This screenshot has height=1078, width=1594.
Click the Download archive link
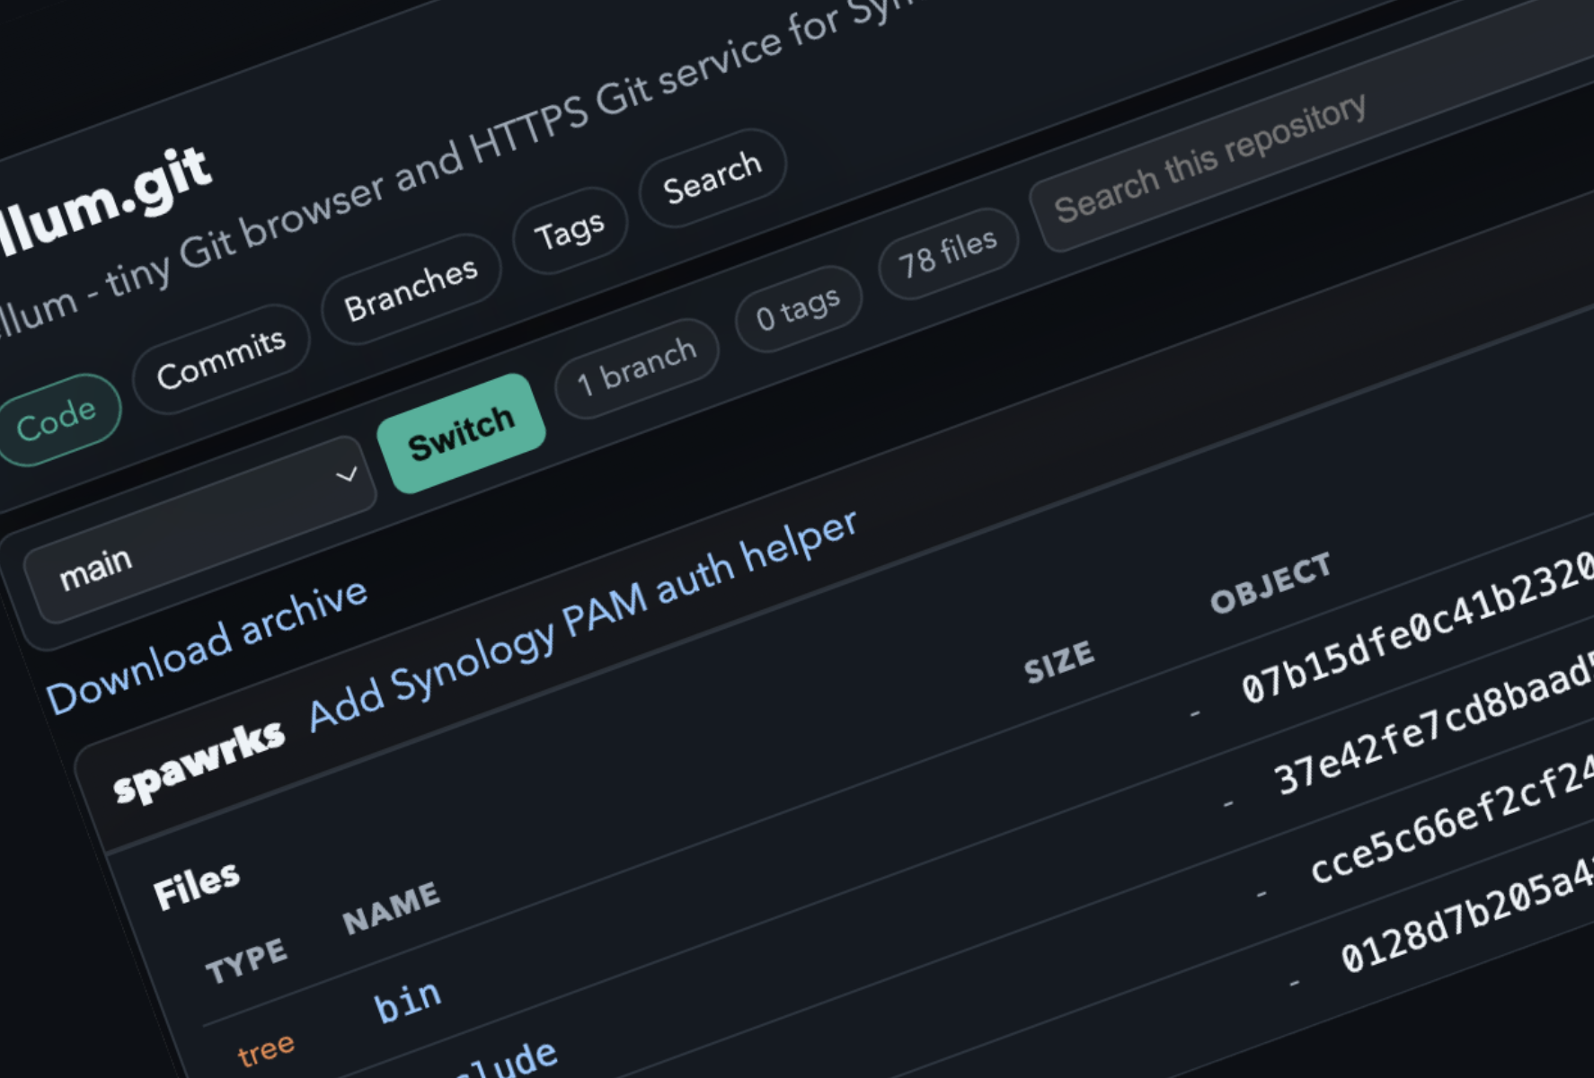[x=207, y=647]
